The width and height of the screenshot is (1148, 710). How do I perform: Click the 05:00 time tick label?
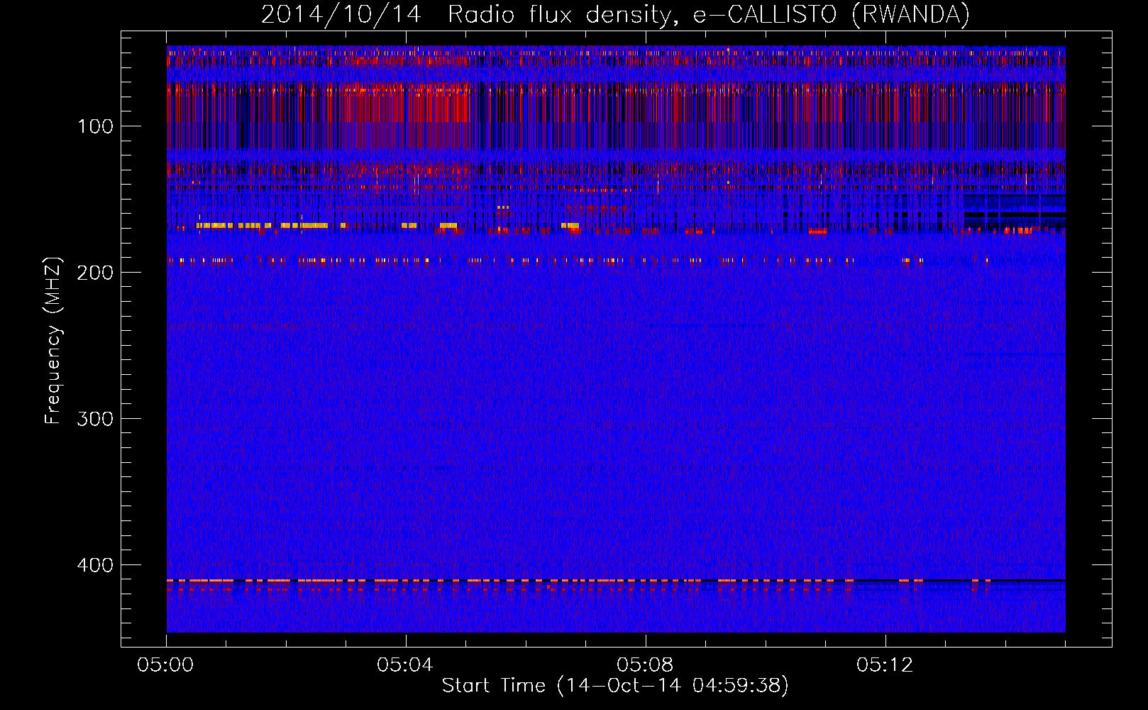tap(165, 665)
